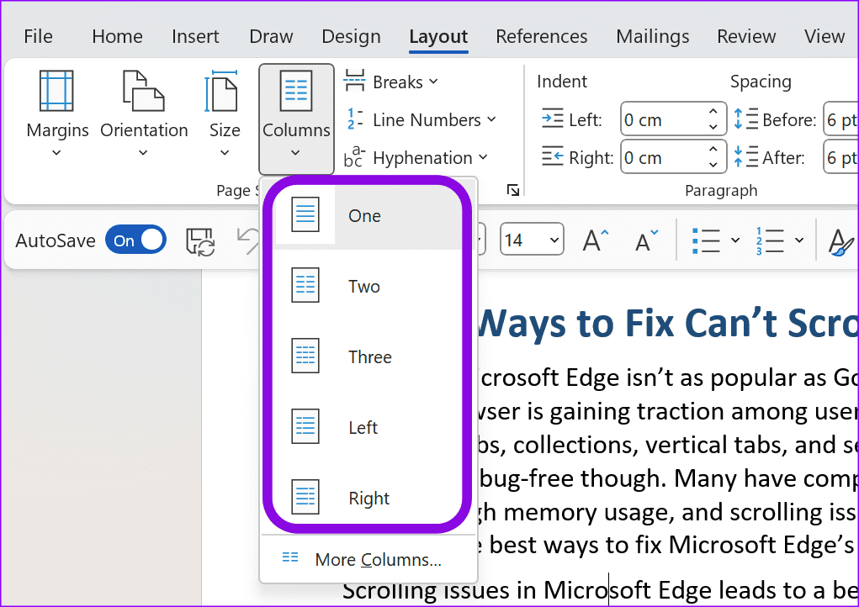
Task: Select the Left column layout
Action: [x=368, y=427]
